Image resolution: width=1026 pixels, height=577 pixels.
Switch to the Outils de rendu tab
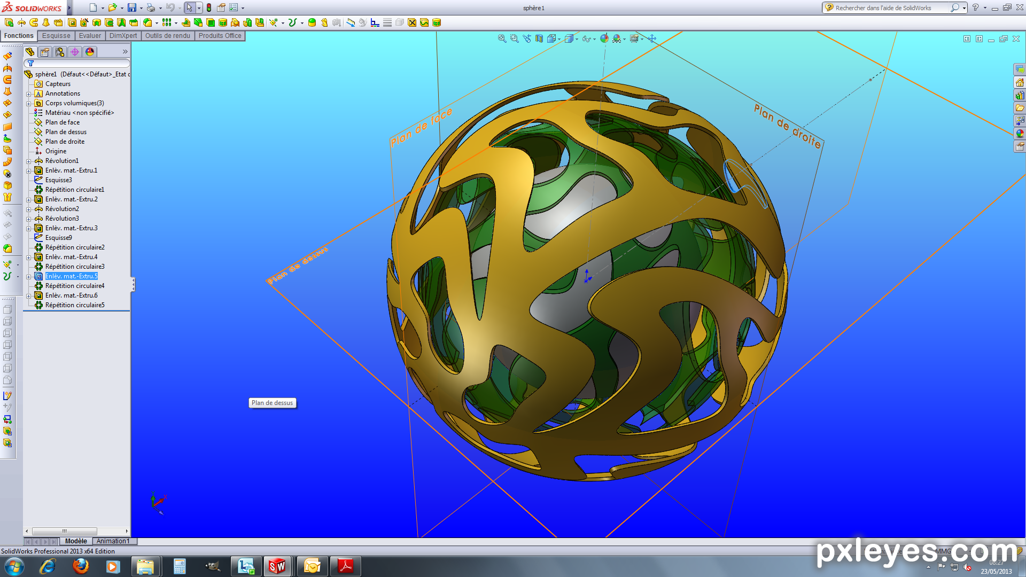[x=167, y=36]
